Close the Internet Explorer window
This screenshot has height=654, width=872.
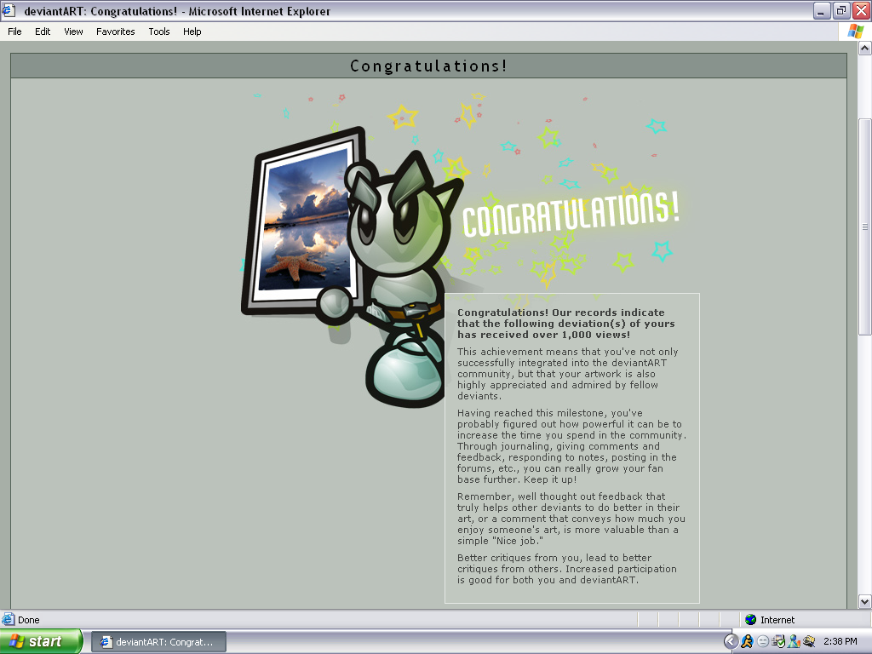click(x=861, y=10)
